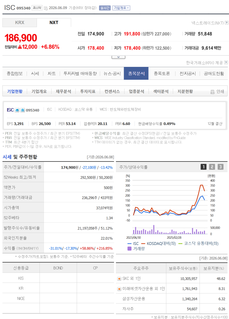Open the Nextrade (NXT) help question icon
Image resolution: width=229 pixels, height=319 pixels.
pos(227,23)
